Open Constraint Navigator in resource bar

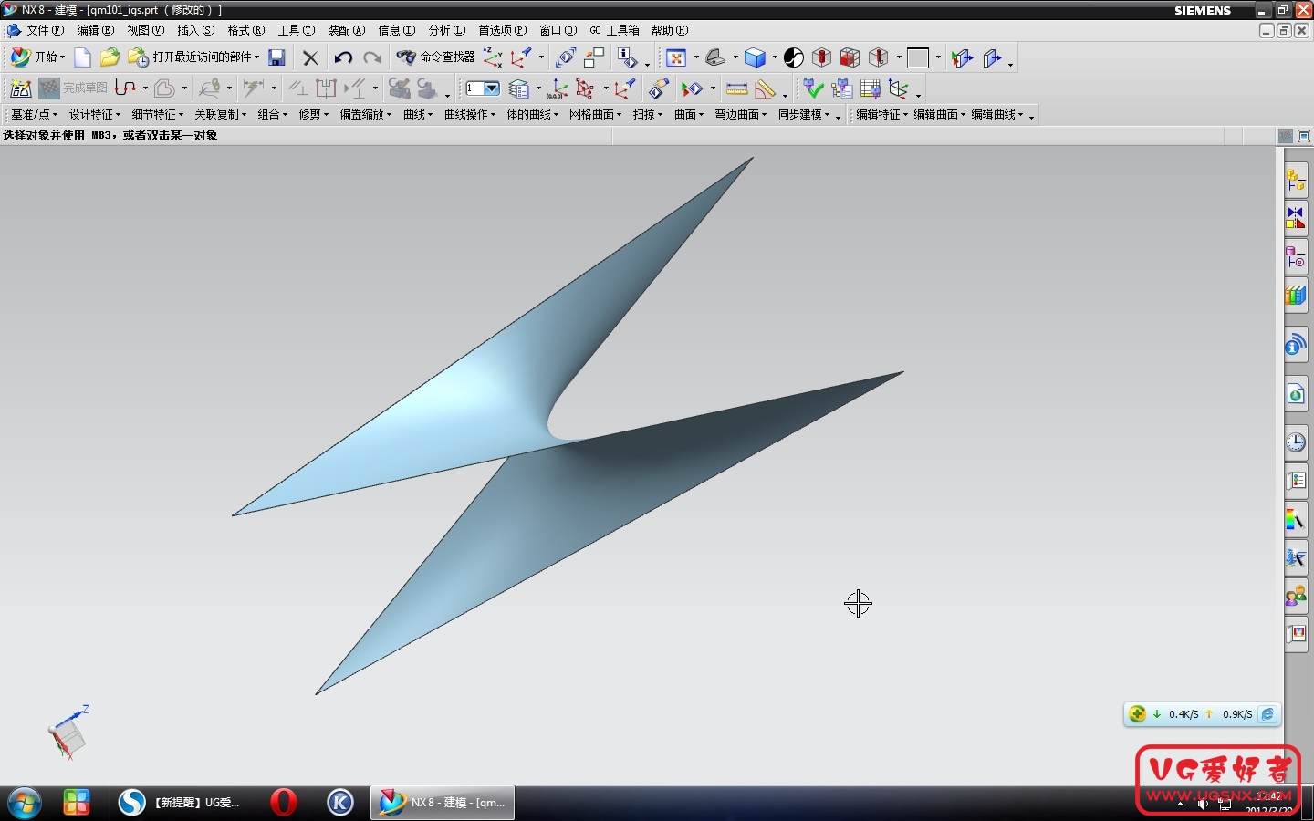coord(1296,219)
